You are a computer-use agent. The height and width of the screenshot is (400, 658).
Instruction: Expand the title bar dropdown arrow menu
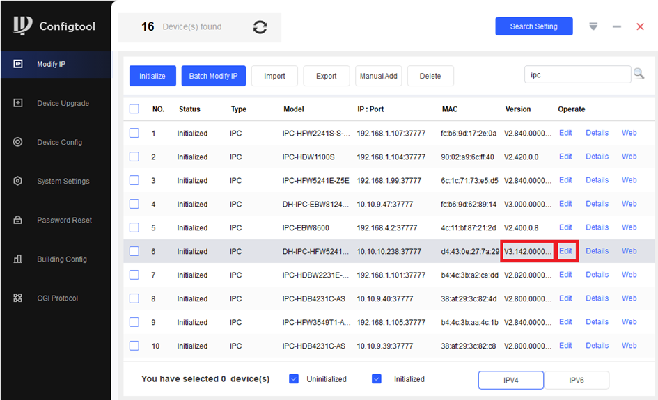[593, 26]
